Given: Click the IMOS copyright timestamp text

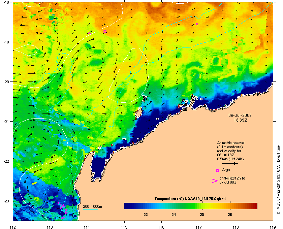Looking at the screenshot, I should tap(278, 180).
